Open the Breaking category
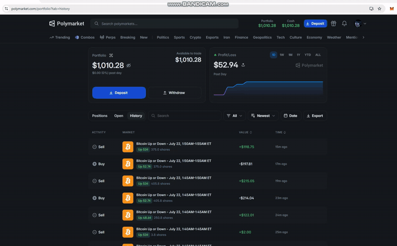This screenshot has height=246, width=397. (x=128, y=37)
